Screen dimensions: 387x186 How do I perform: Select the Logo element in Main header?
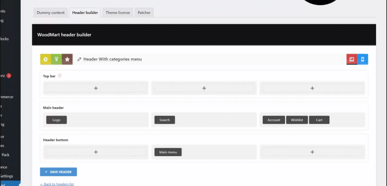(x=57, y=120)
